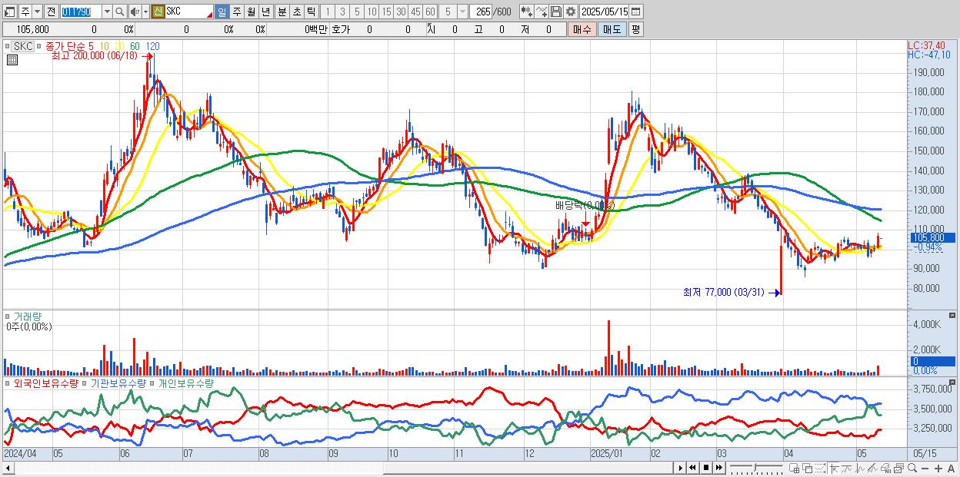Edit the date field 2025/05/15
The width and height of the screenshot is (960, 477).
click(x=605, y=12)
